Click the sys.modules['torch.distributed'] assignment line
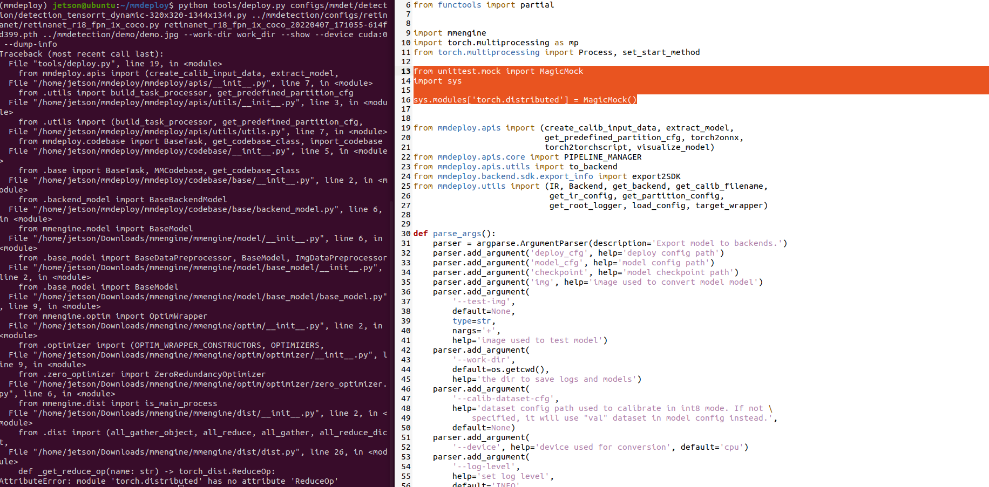Viewport: 989px width, 487px height. click(x=525, y=100)
